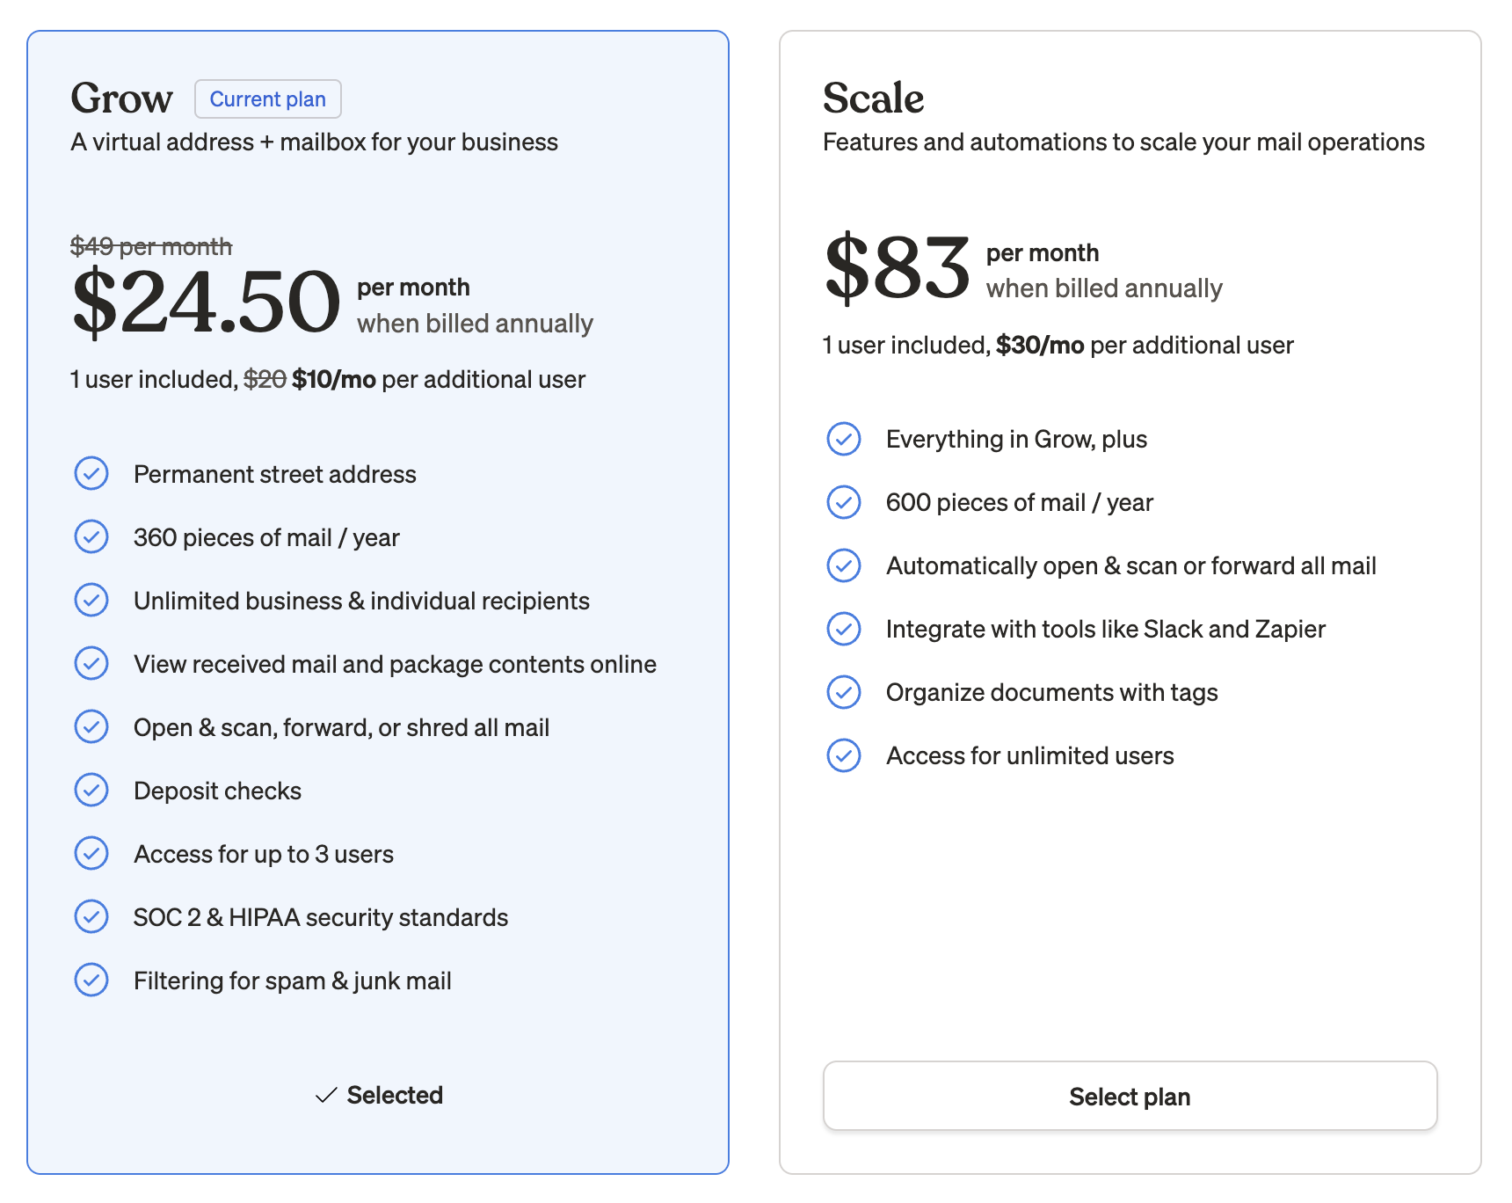Click the Current plan badge
This screenshot has width=1512, height=1203.
pyautogui.click(x=267, y=99)
